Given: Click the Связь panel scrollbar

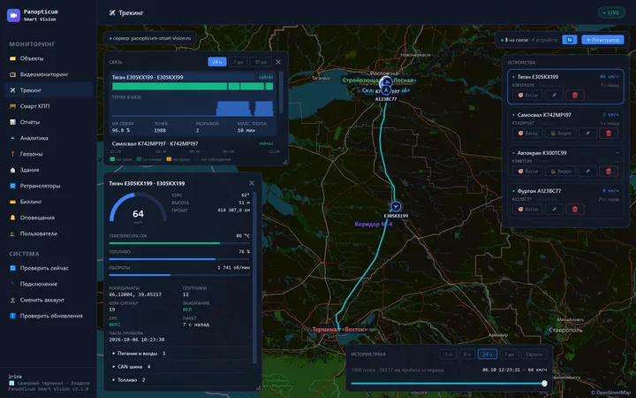Looking at the screenshot, I should 281,93.
